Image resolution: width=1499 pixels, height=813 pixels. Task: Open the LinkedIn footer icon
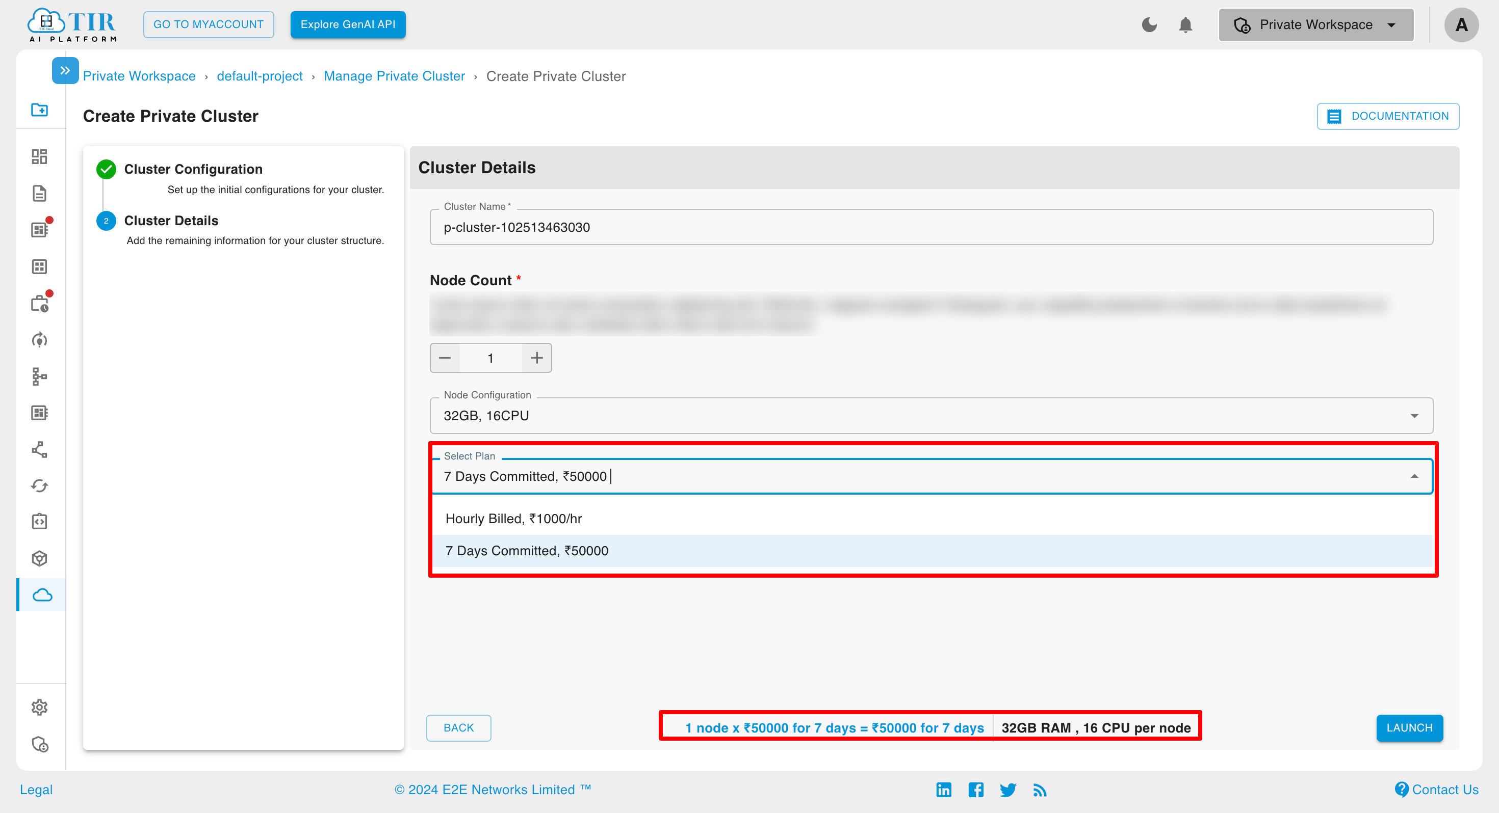(x=944, y=790)
